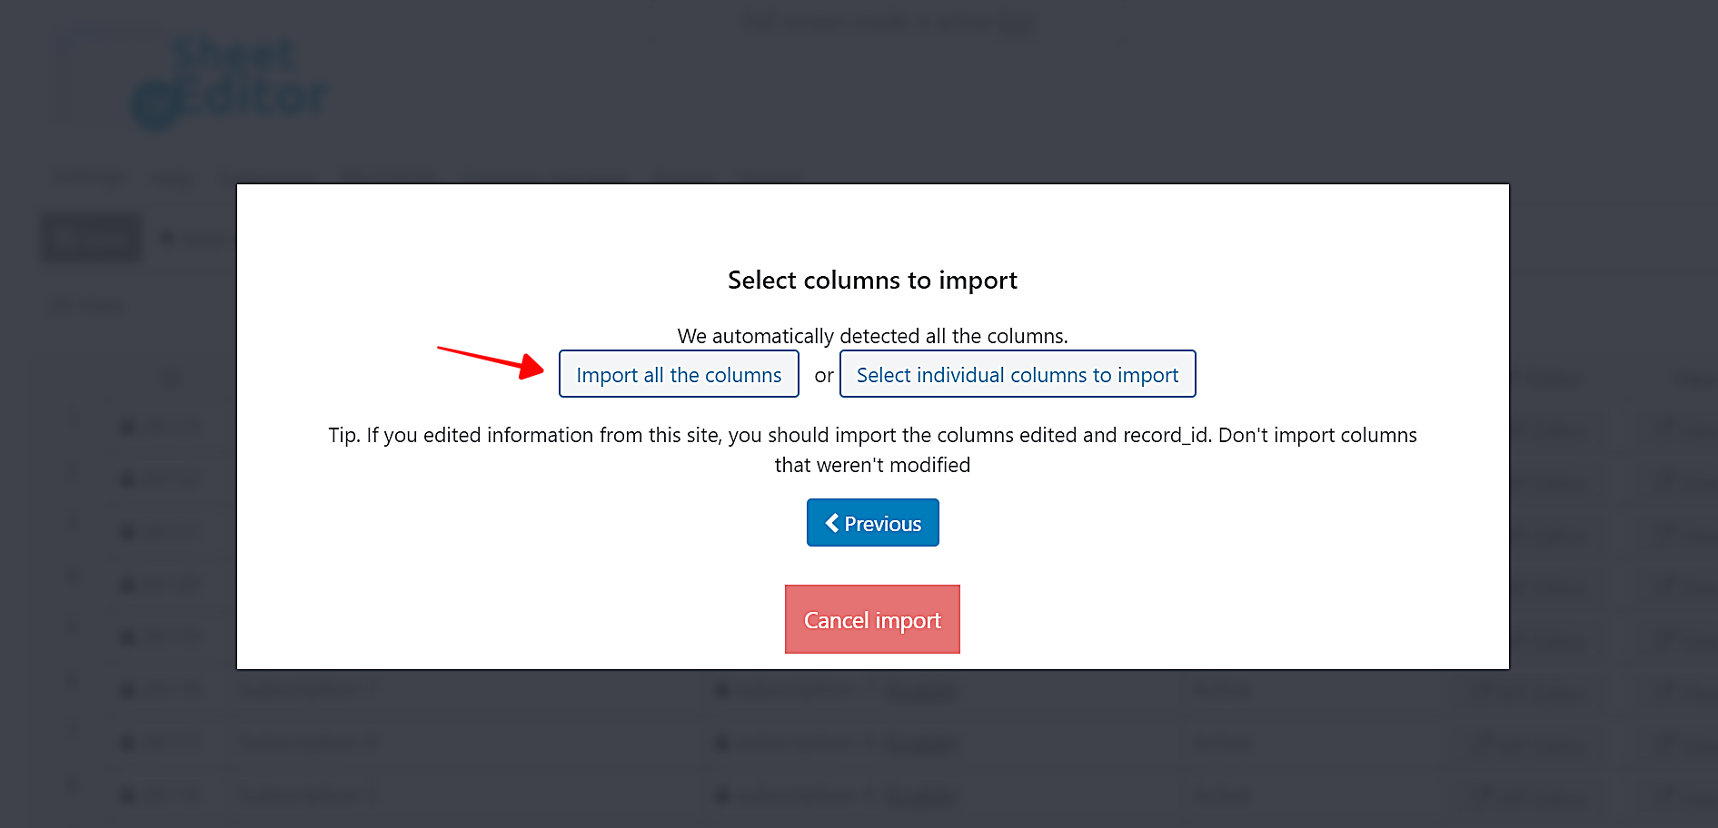The image size is (1718, 828).
Task: Click the dark button in background toolbar
Action: pos(92,238)
